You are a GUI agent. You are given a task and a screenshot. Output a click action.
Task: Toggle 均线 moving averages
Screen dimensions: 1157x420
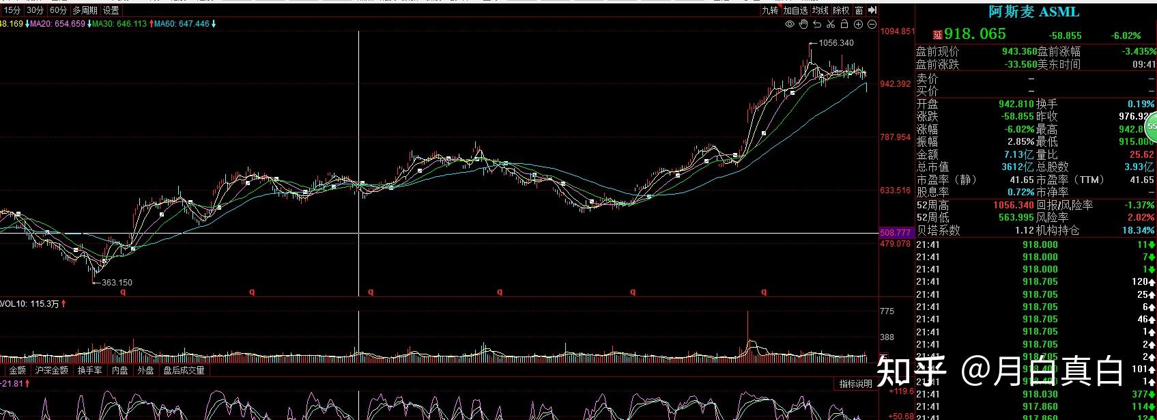click(820, 10)
